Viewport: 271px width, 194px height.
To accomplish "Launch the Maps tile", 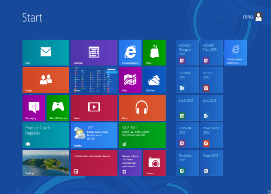I will point(130,80).
